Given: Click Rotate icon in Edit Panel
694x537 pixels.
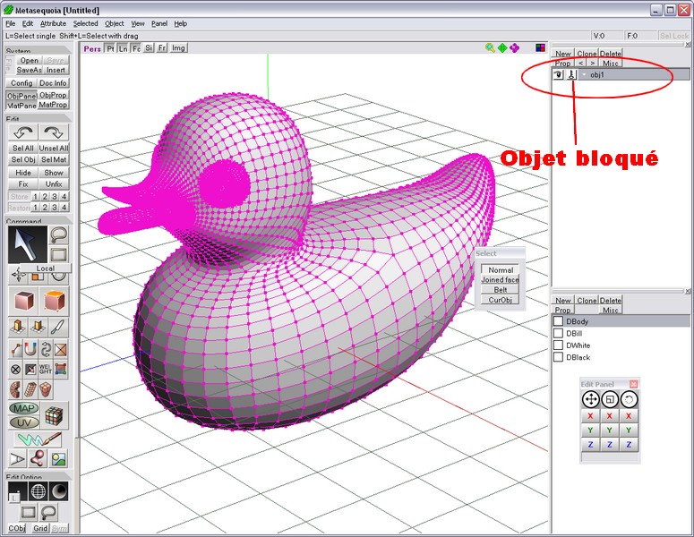Looking at the screenshot, I should (629, 399).
